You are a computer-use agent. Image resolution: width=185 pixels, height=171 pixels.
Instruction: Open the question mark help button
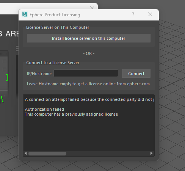click(133, 14)
